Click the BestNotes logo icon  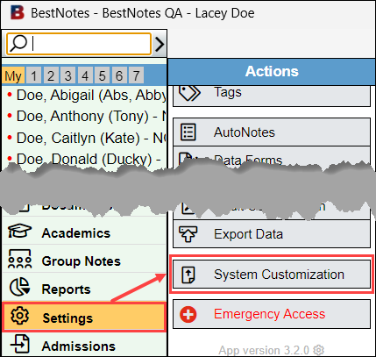click(18, 12)
